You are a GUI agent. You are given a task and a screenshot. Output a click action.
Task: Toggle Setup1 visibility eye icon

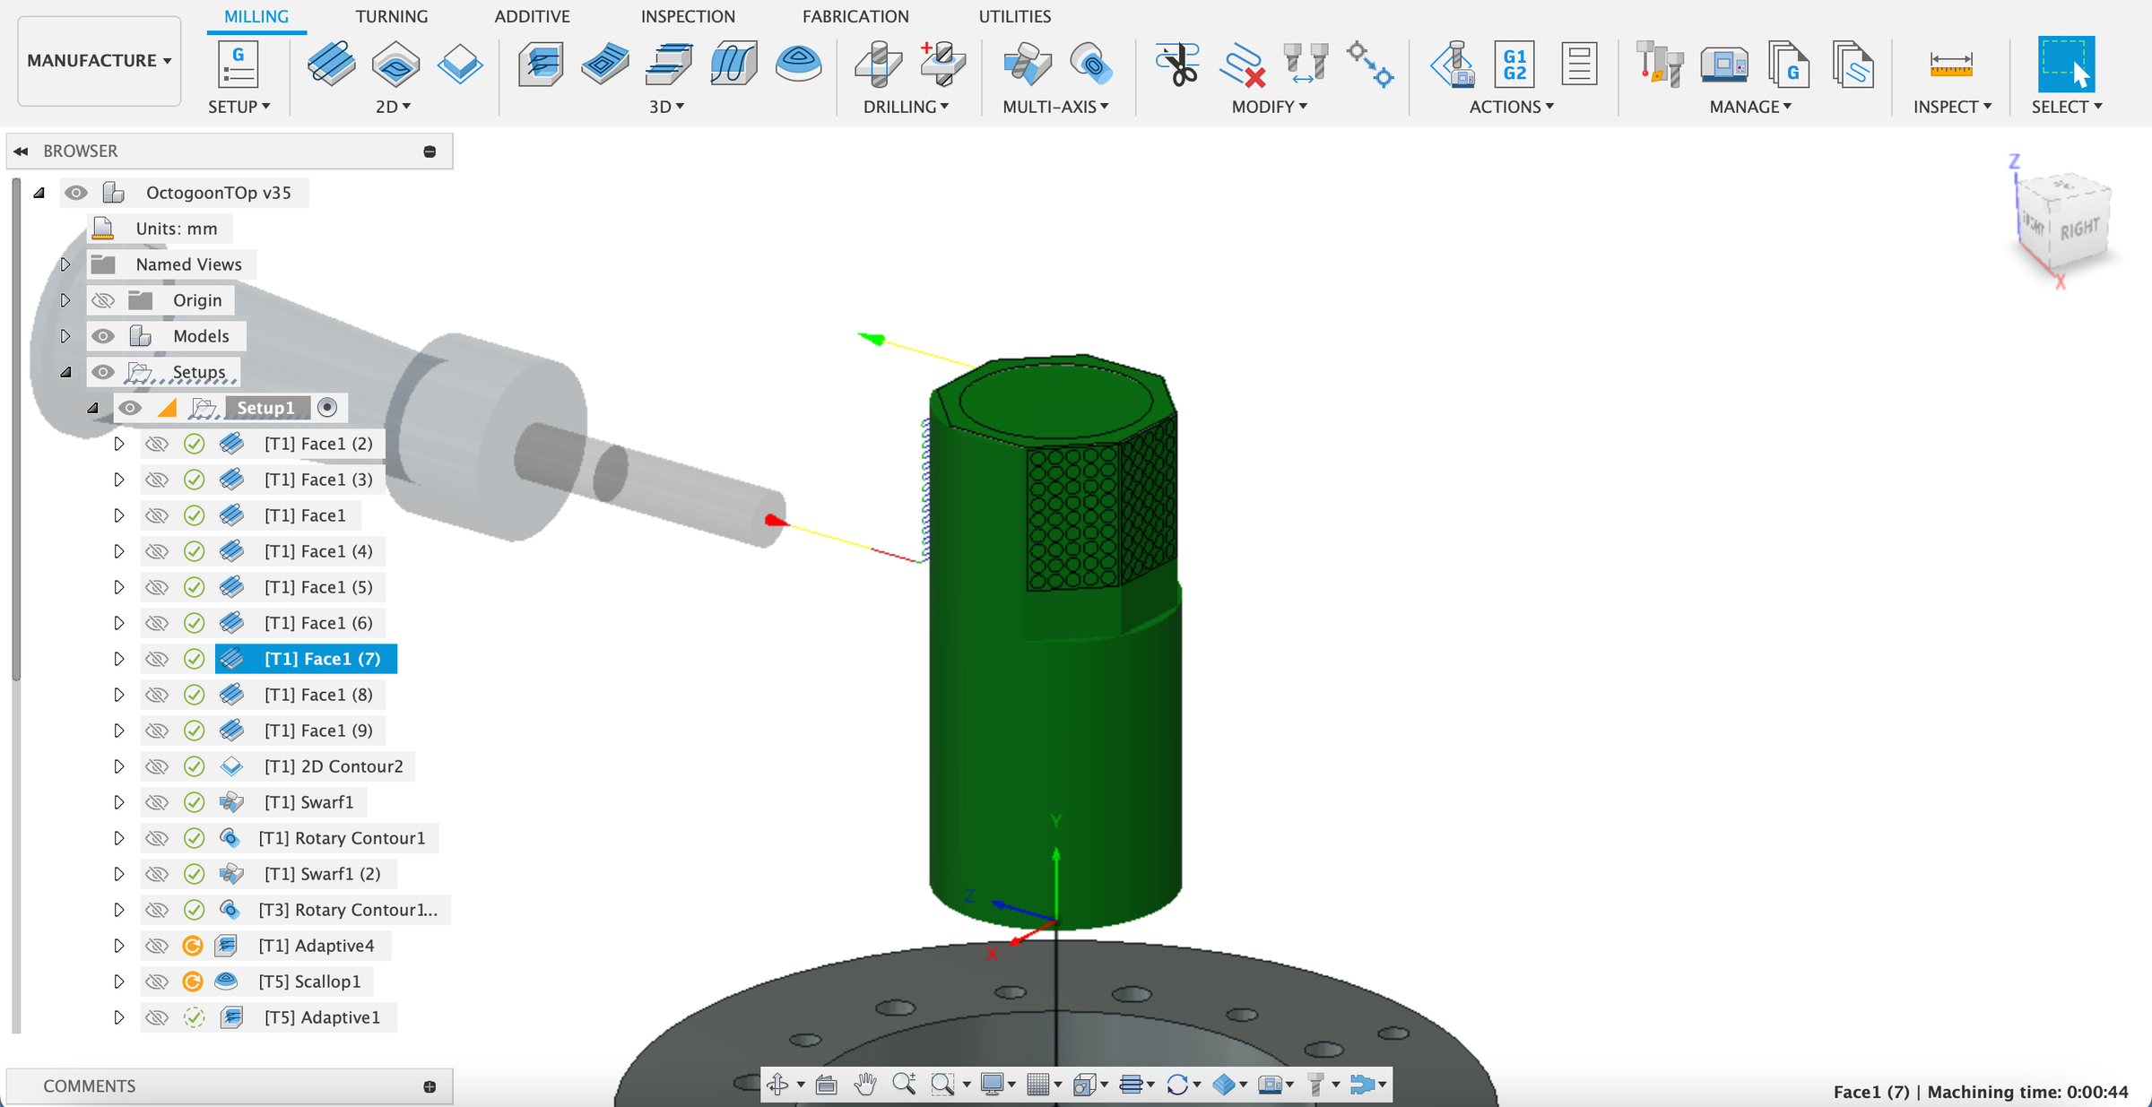132,407
